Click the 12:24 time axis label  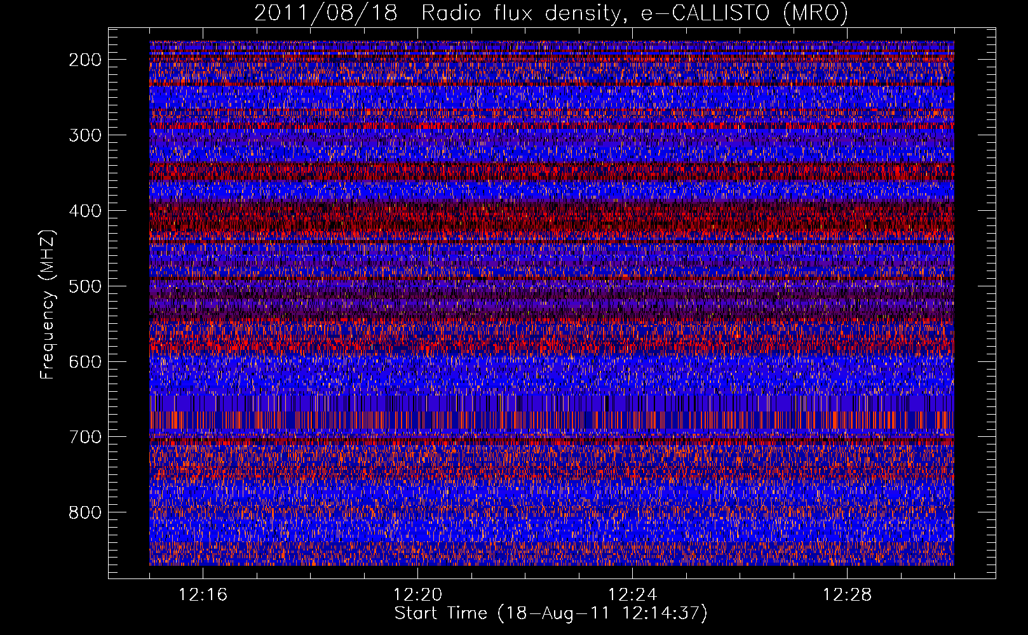point(632,595)
